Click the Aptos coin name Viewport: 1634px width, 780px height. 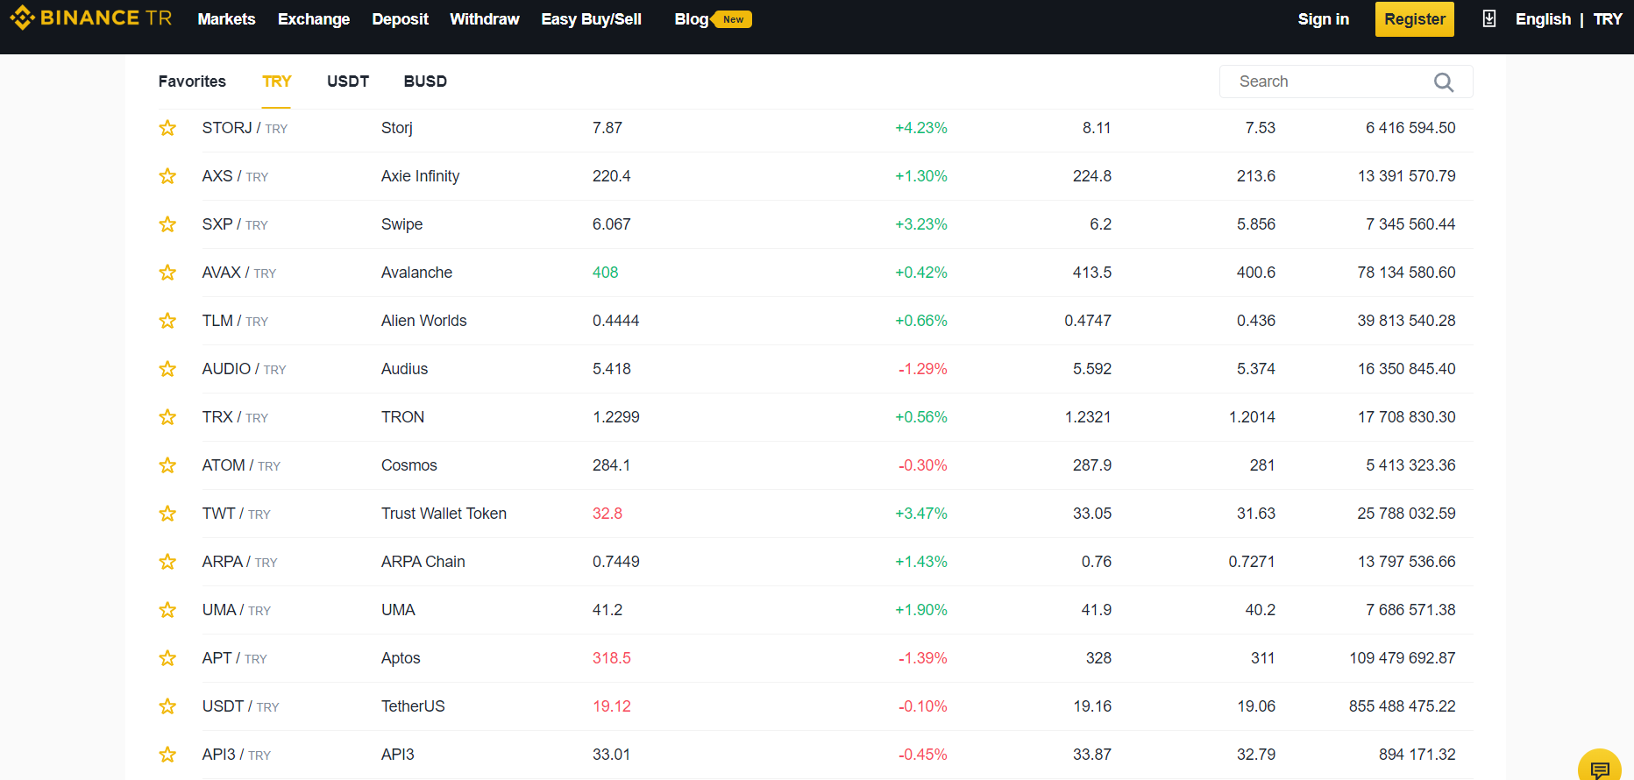[x=401, y=658]
